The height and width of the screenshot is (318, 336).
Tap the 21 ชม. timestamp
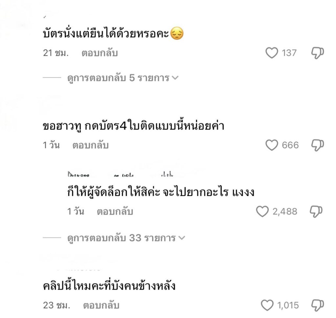point(55,53)
